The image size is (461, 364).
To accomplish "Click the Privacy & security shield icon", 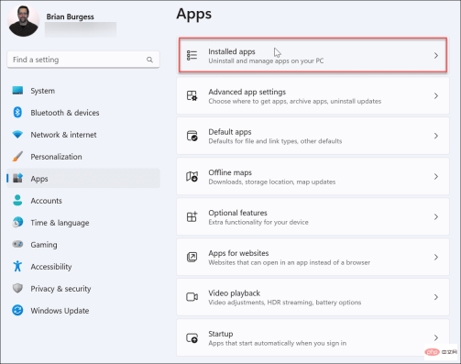I will pos(17,288).
